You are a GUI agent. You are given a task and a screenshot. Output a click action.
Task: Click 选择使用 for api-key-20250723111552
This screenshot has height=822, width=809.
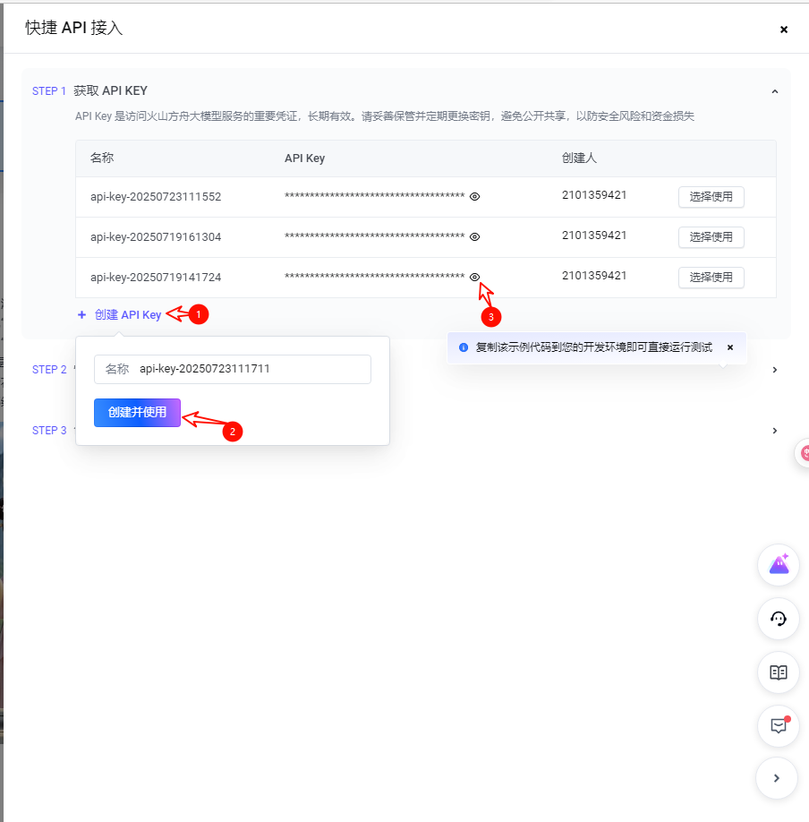(x=711, y=196)
